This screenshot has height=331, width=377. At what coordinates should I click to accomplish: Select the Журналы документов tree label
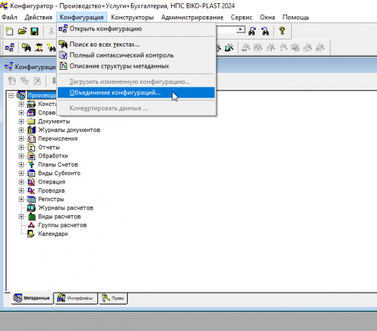[x=69, y=130]
